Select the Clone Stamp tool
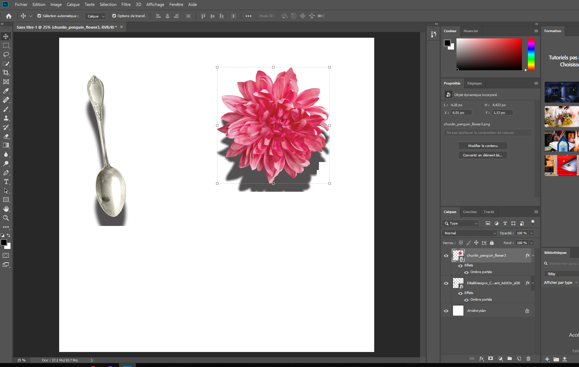579x367 pixels. [x=6, y=118]
